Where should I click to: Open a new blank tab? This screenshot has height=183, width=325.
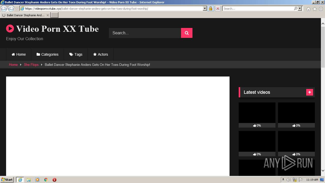tap(55, 15)
